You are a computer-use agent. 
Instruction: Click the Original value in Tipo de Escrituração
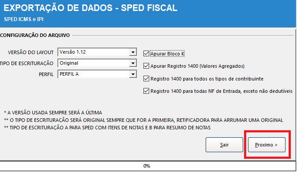(69, 63)
